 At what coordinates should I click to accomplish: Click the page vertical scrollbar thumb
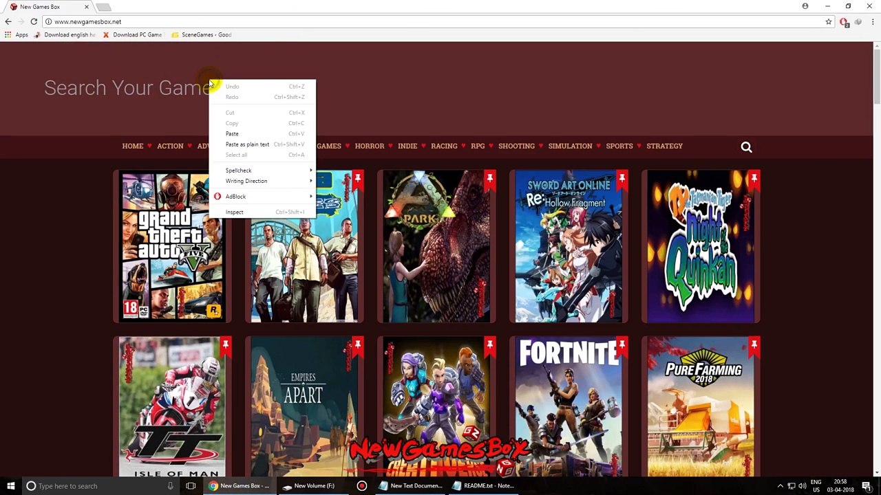(876, 77)
